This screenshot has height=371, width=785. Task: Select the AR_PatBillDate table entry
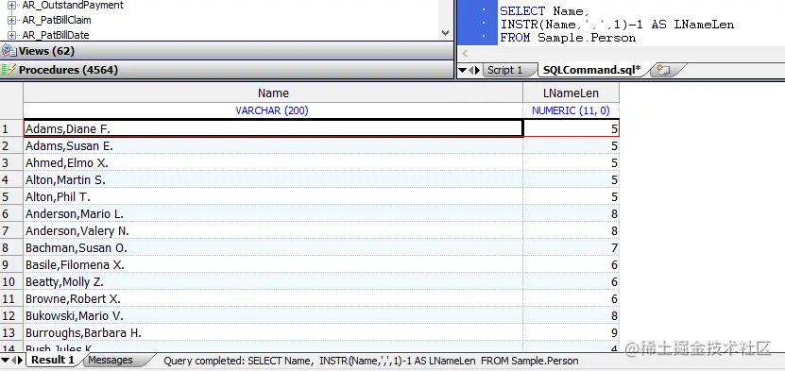click(56, 36)
